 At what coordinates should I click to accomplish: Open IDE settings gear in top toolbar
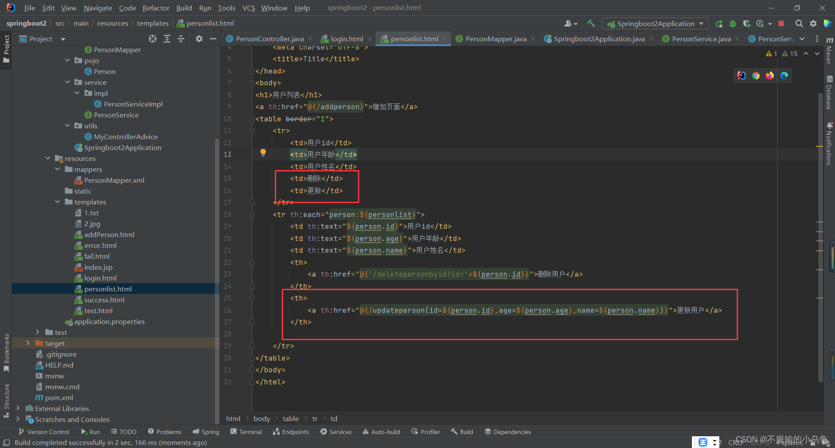[x=813, y=23]
